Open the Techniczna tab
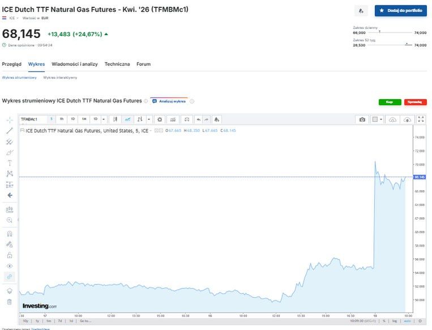This screenshot has width=432, height=330. (117, 64)
